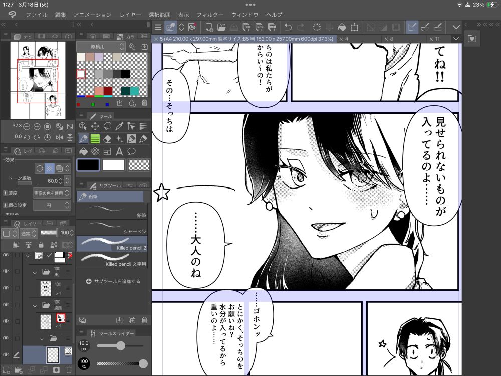This screenshot has height=376, width=501.
Task: Open the ウィンドウ menu
Action: (x=244, y=15)
